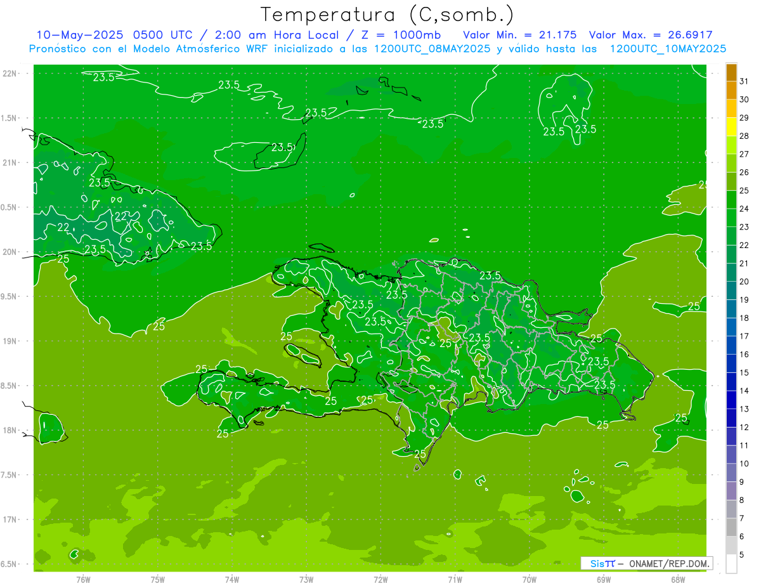Viewport: 761px width, 588px height.
Task: Click the "Temperatura (C,somb.)" title
Action: [x=387, y=15]
